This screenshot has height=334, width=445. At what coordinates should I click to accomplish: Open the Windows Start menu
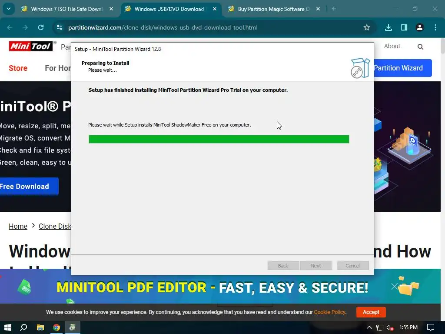point(8,327)
